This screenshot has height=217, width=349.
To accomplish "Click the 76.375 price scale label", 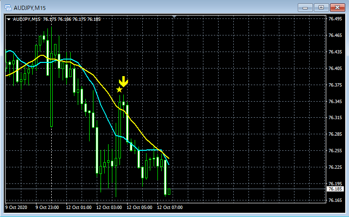I will [335, 85].
